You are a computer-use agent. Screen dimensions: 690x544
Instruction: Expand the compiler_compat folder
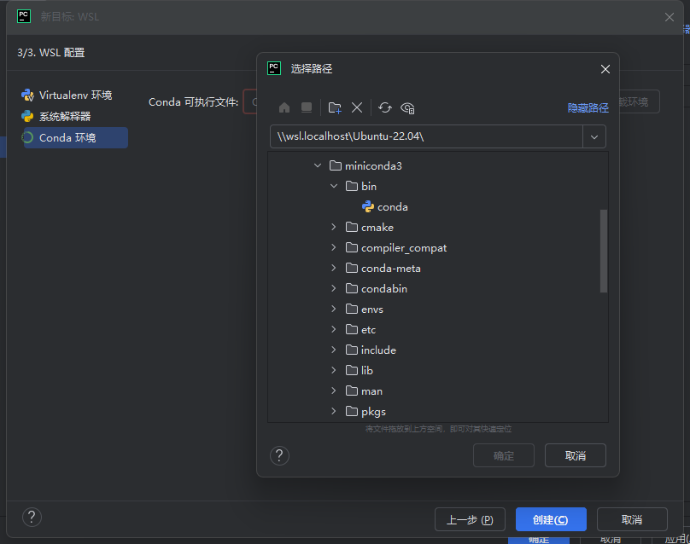click(x=334, y=248)
